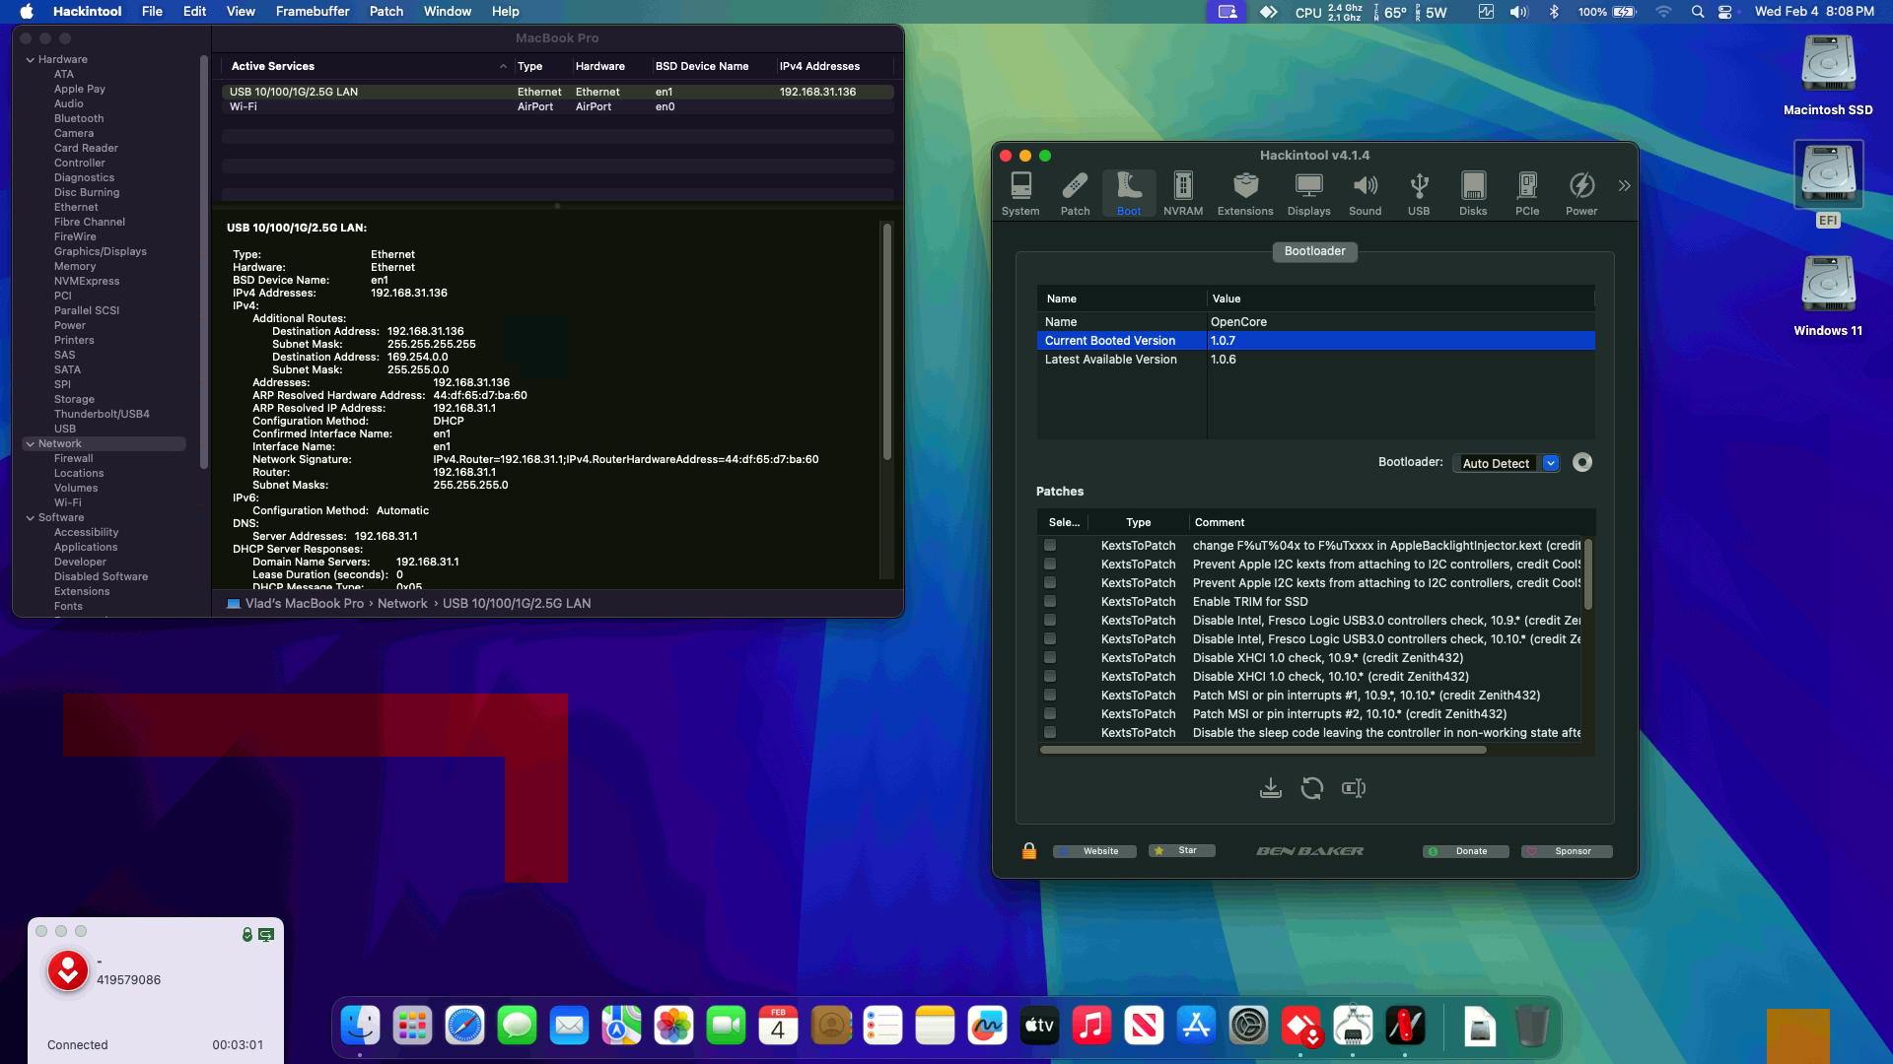Screen dimensions: 1893x1064
Task: Click the round button beside Auto Detect
Action: point(1582,463)
